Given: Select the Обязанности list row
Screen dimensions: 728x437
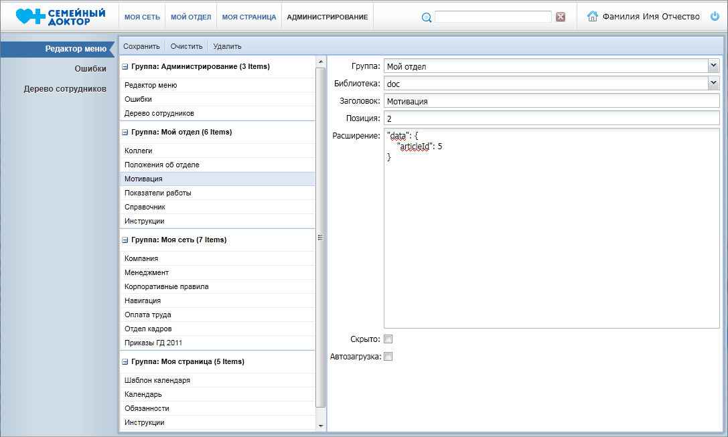Looking at the screenshot, I should [217, 408].
